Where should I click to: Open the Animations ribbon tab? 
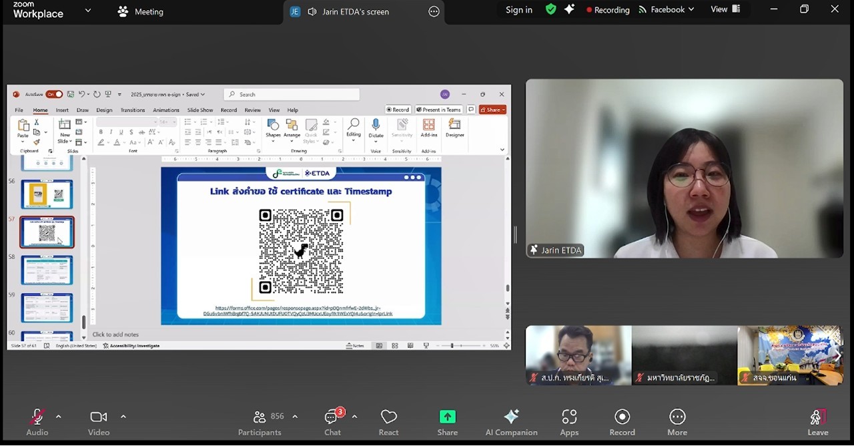pos(166,110)
